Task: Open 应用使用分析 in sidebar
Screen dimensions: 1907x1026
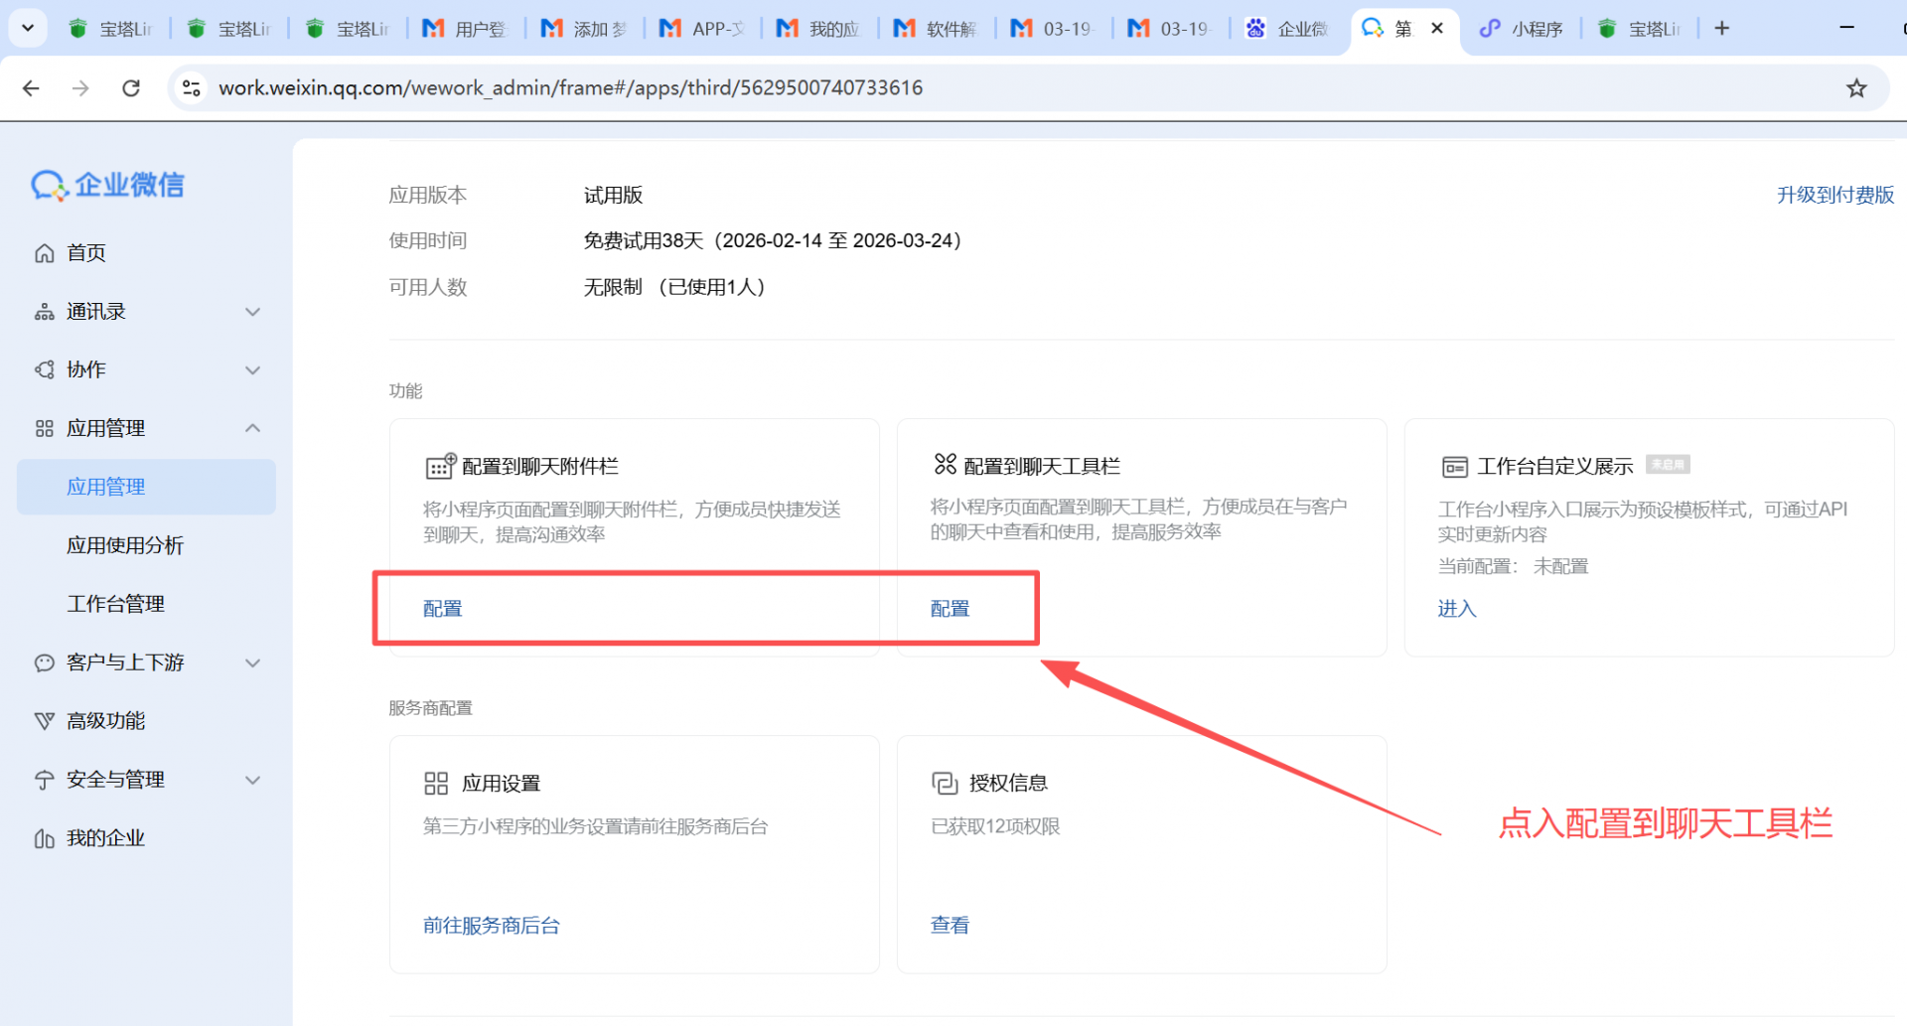Action: tap(125, 545)
